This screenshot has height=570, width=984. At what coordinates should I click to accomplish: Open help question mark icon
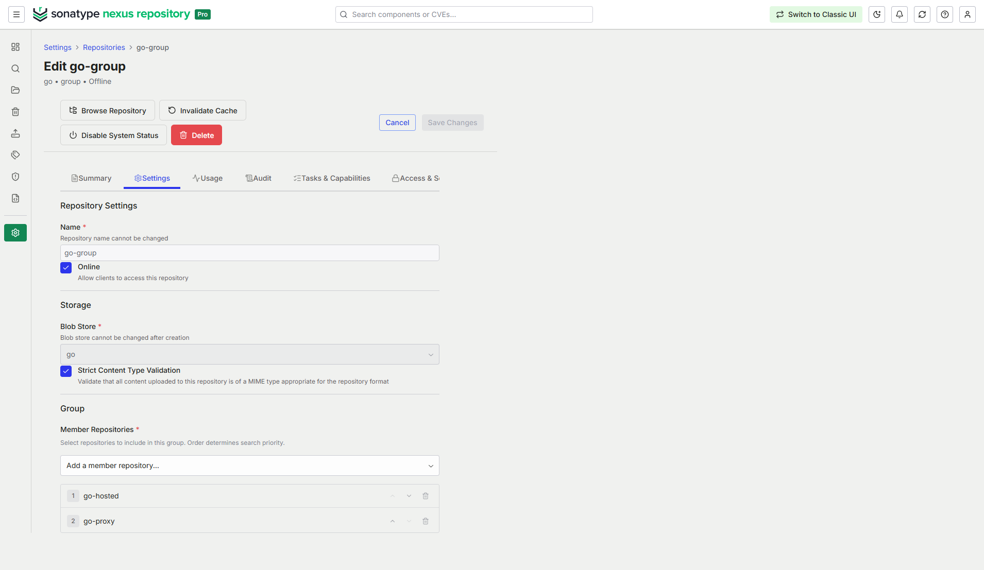click(945, 14)
